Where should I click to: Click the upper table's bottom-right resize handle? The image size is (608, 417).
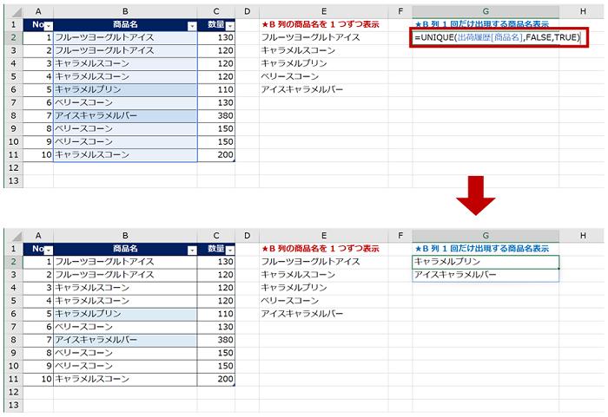233,160
